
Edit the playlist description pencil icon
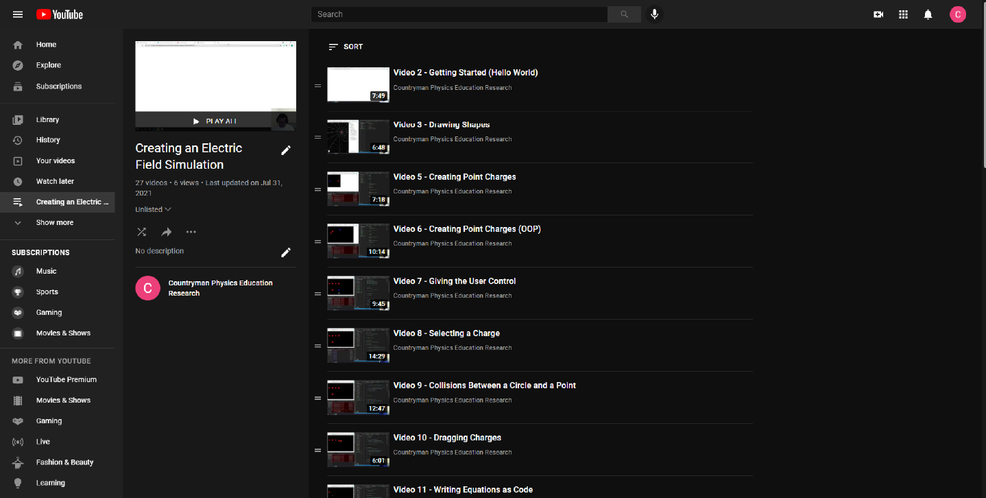[x=286, y=252]
